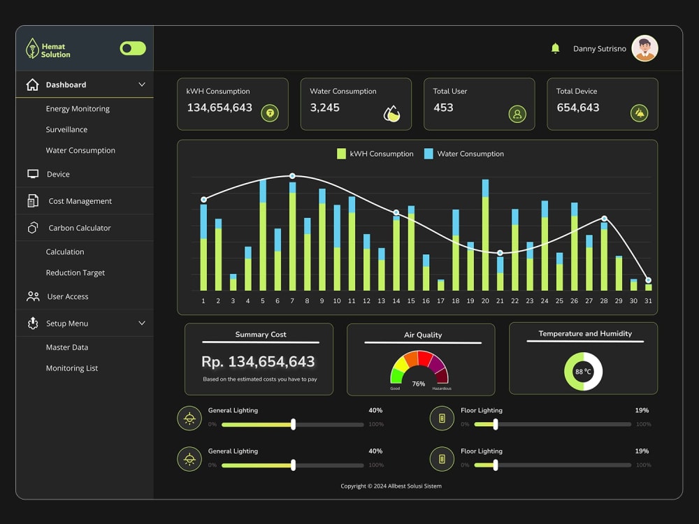The image size is (699, 524).
Task: Click the Danny Sutrisno username
Action: click(x=599, y=49)
